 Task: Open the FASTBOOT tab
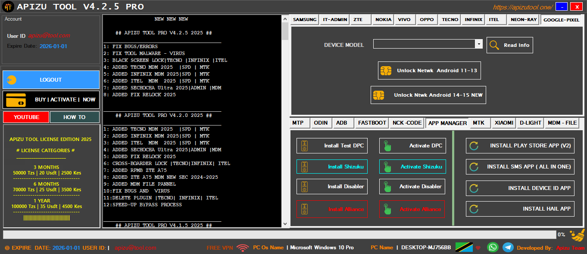[372, 123]
